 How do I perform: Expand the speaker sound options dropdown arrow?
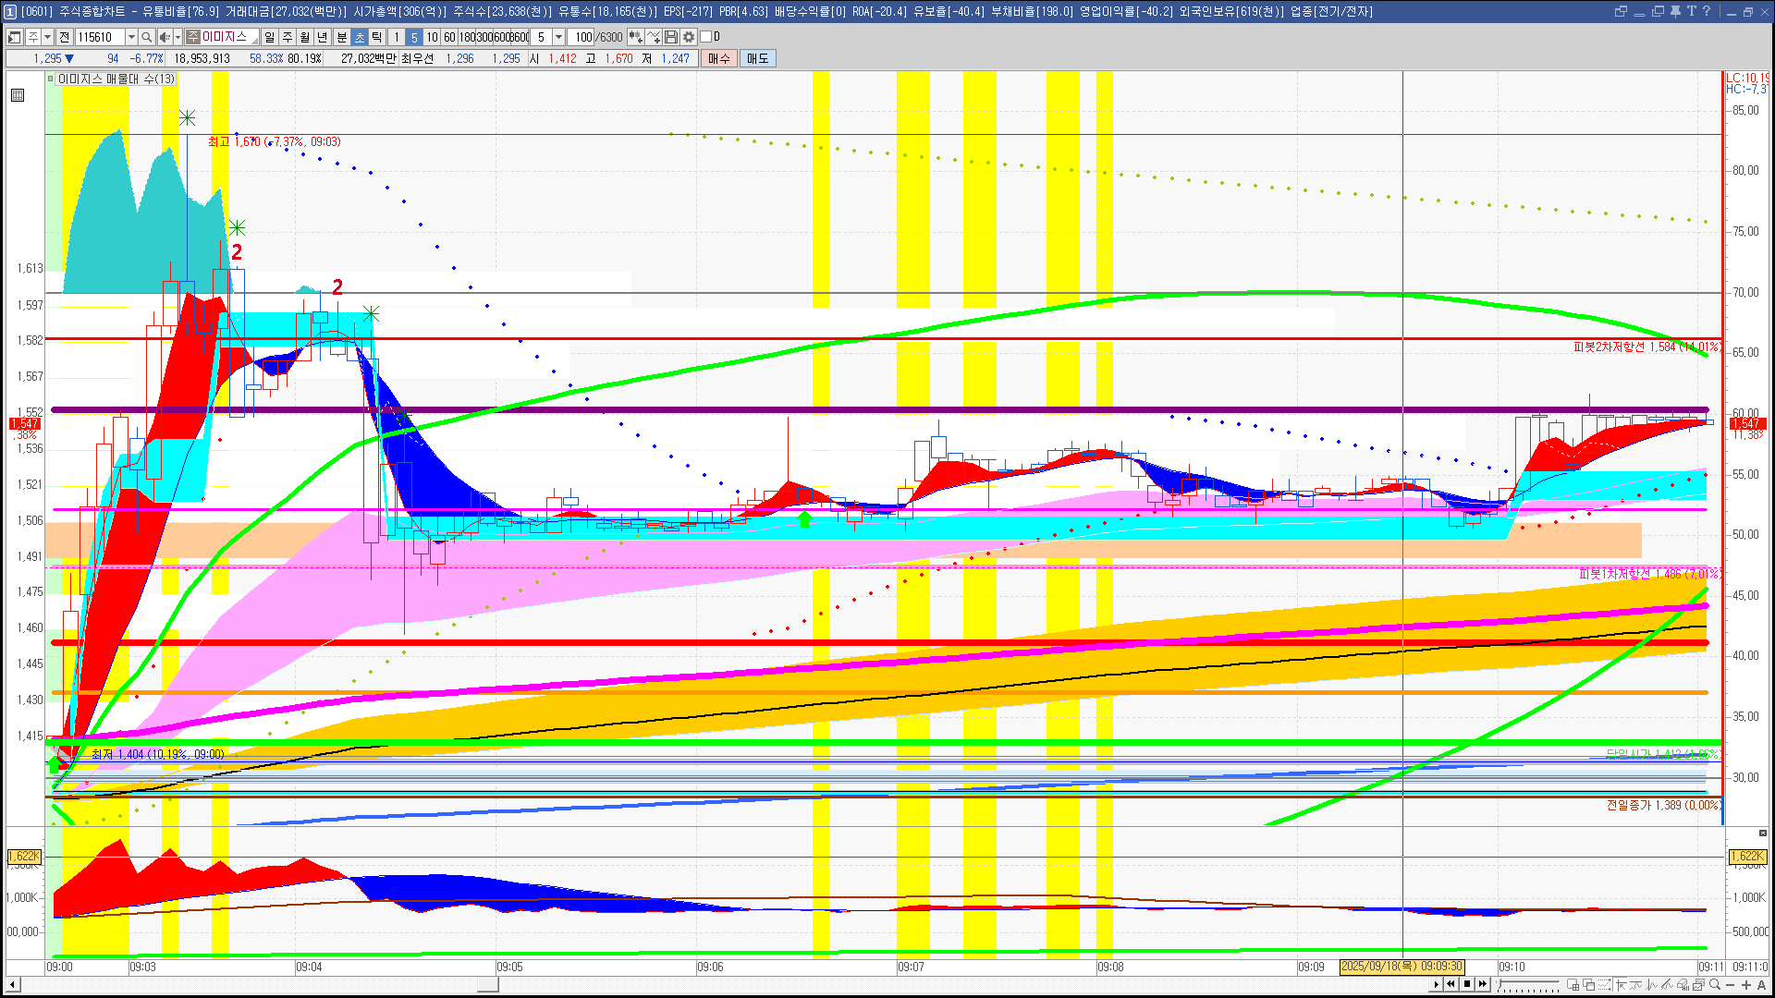pos(177,37)
